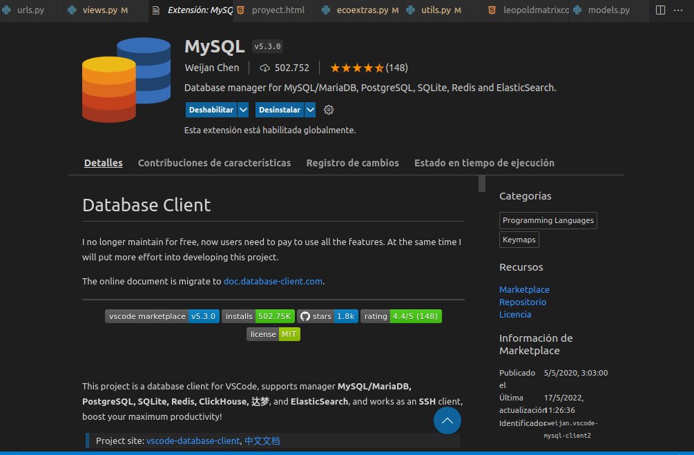Select the Detalles tab

(x=103, y=163)
